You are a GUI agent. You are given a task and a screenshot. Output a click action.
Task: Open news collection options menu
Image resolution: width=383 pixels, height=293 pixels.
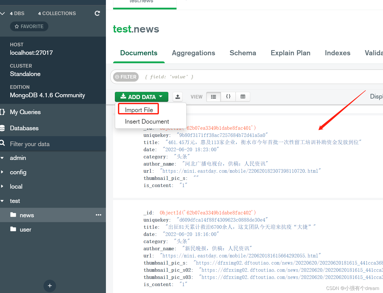99,215
